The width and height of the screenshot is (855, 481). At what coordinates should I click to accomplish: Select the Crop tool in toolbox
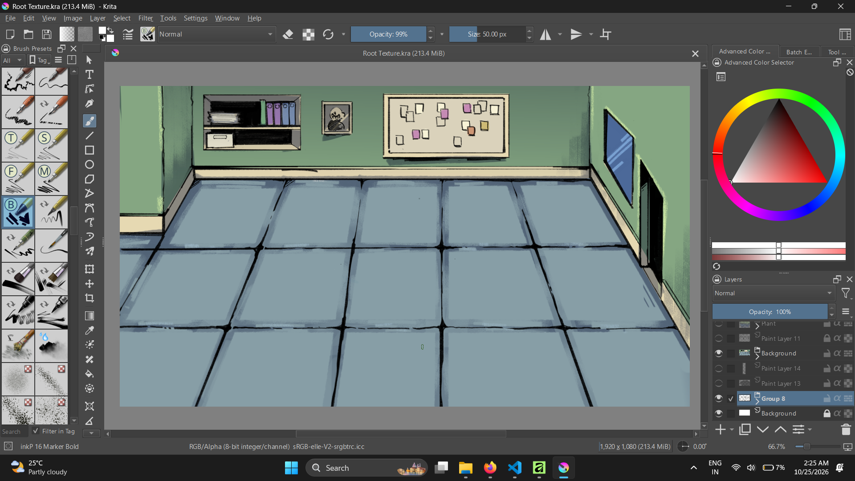[90, 298]
